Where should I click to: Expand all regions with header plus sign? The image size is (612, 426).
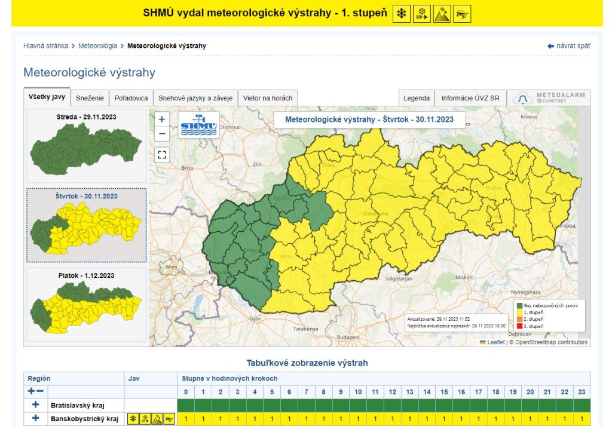(31, 391)
